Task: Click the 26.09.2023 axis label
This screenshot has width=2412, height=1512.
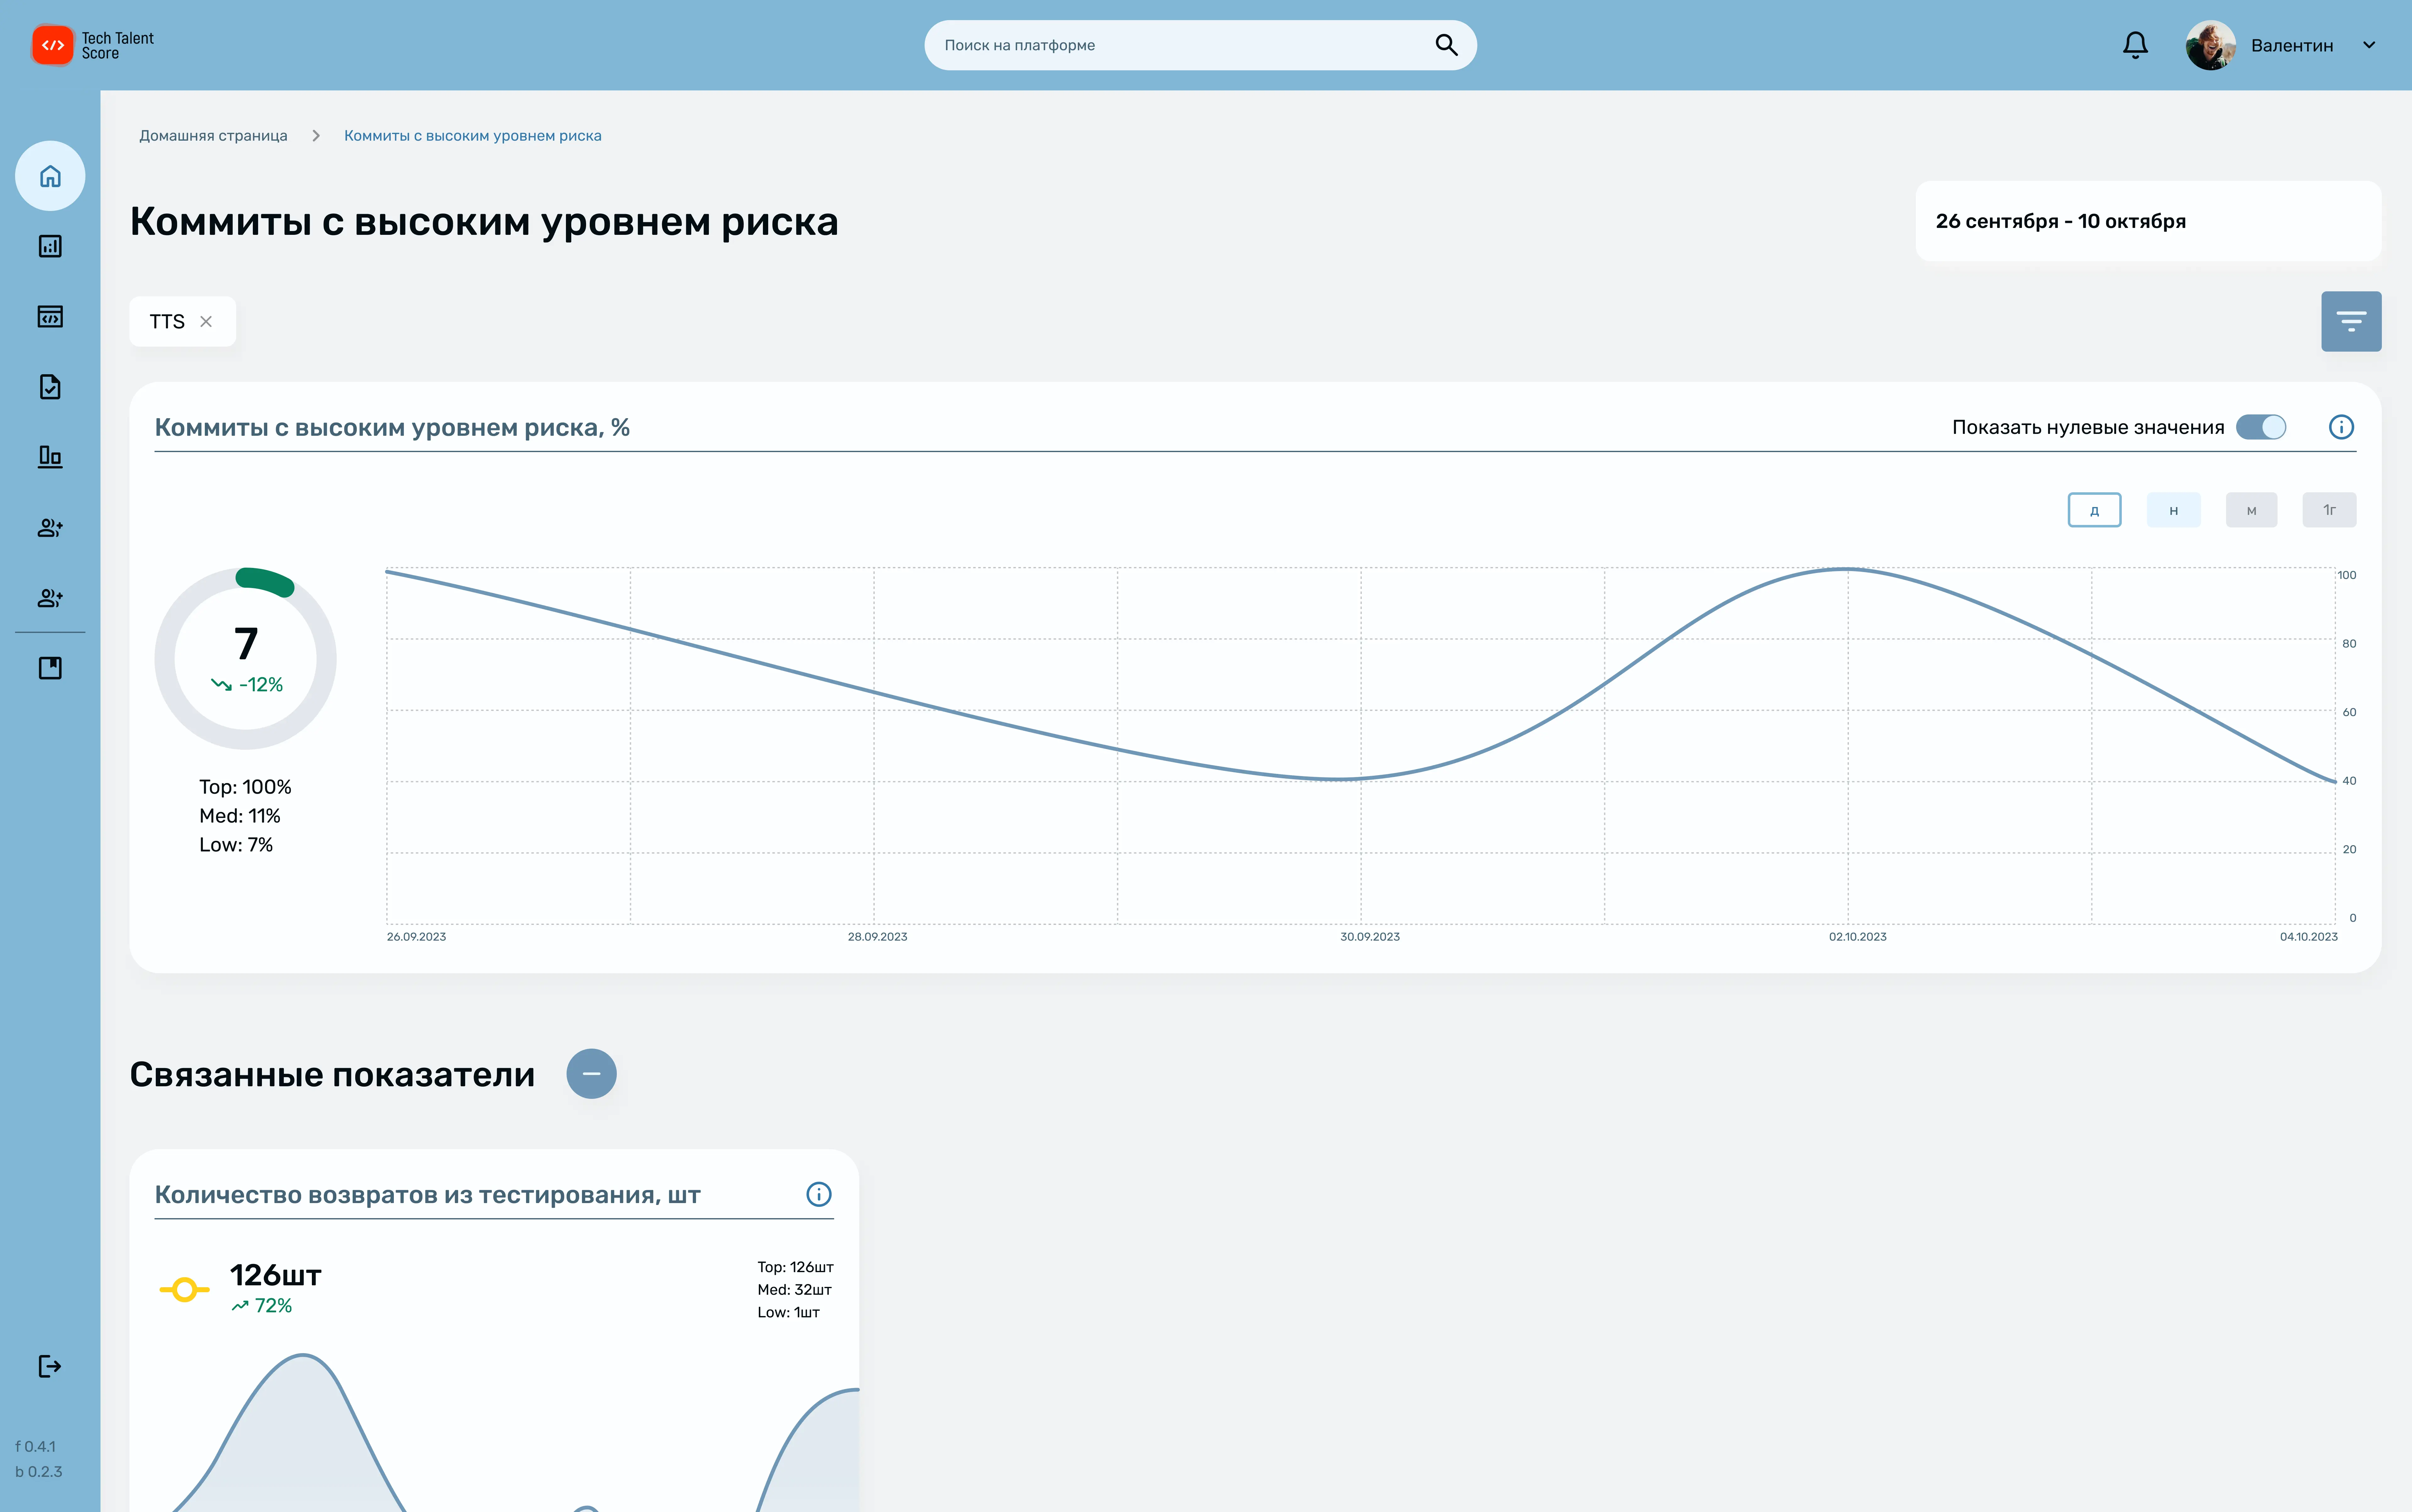Action: click(x=416, y=937)
